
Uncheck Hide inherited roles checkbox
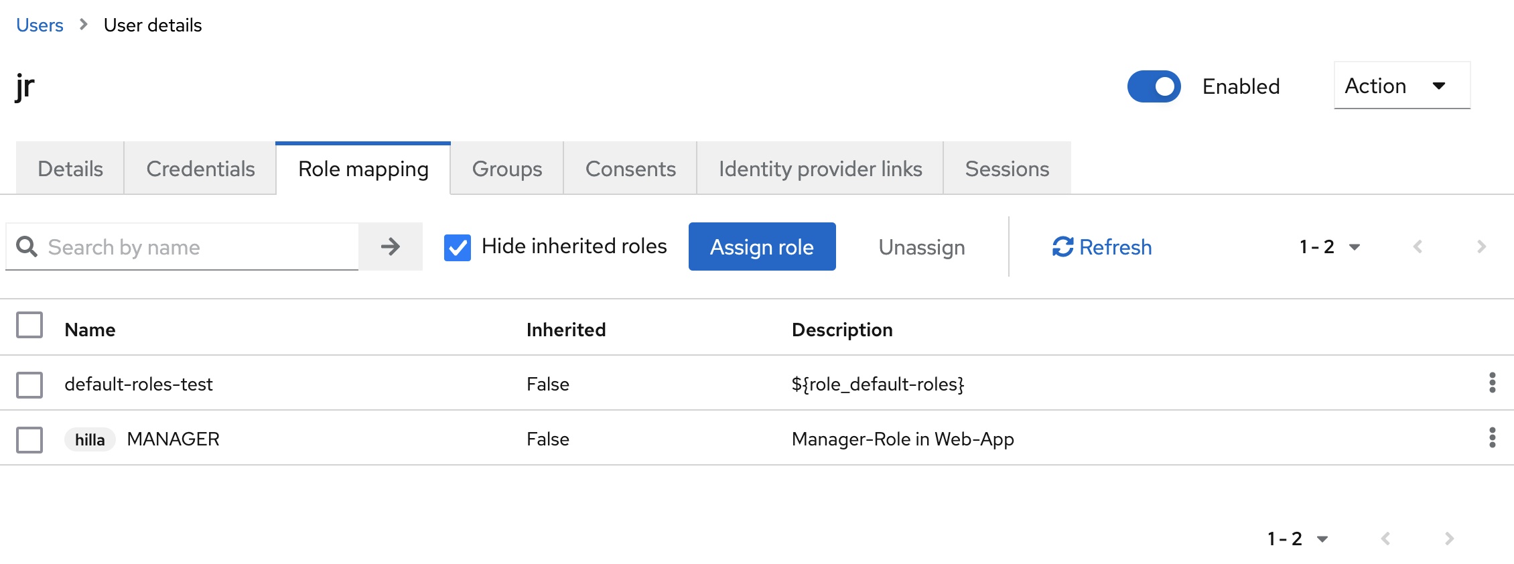[458, 247]
